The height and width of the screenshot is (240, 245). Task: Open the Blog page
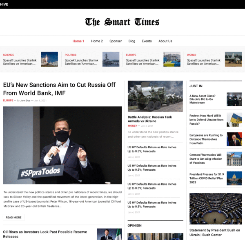131,41
